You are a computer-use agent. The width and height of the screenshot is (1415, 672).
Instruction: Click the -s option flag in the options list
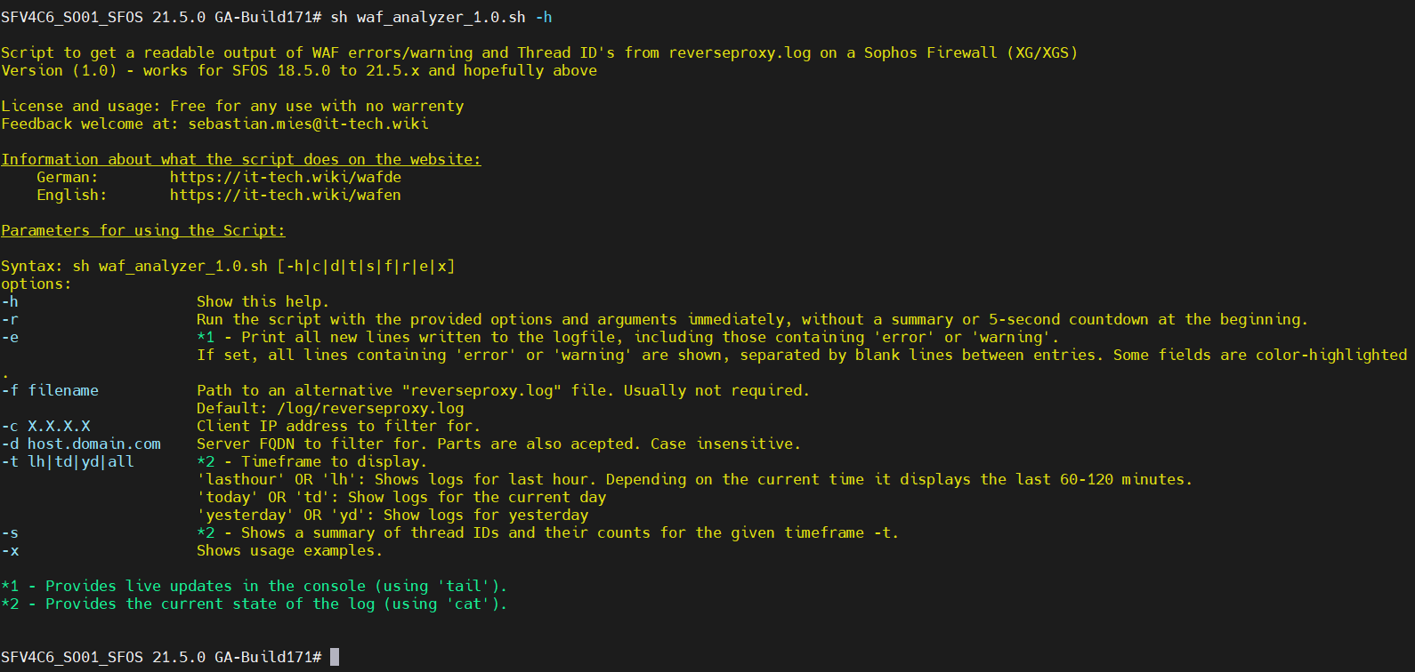(x=10, y=532)
